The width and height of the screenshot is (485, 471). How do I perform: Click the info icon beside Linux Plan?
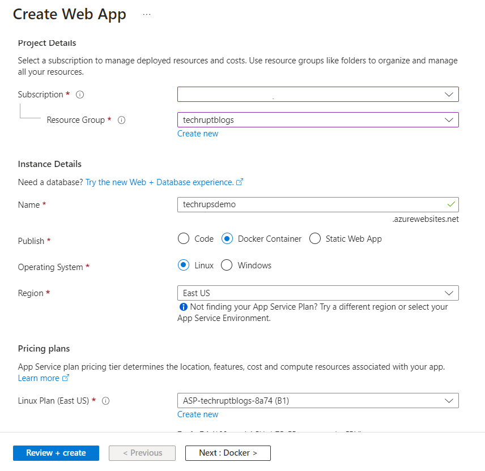coord(105,401)
